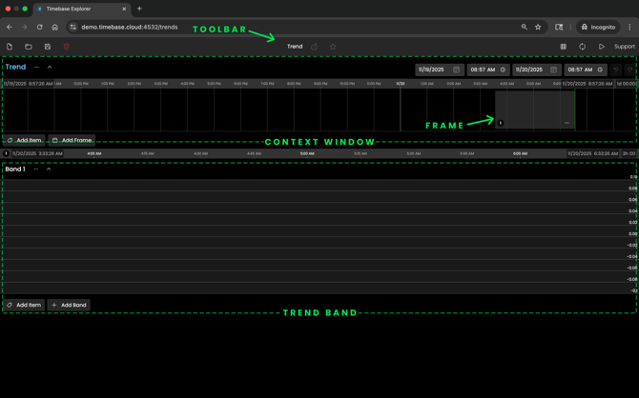Click the context end timestamp 11/20/2025 8:57:26 AM
639x398 pixels.
click(587, 84)
